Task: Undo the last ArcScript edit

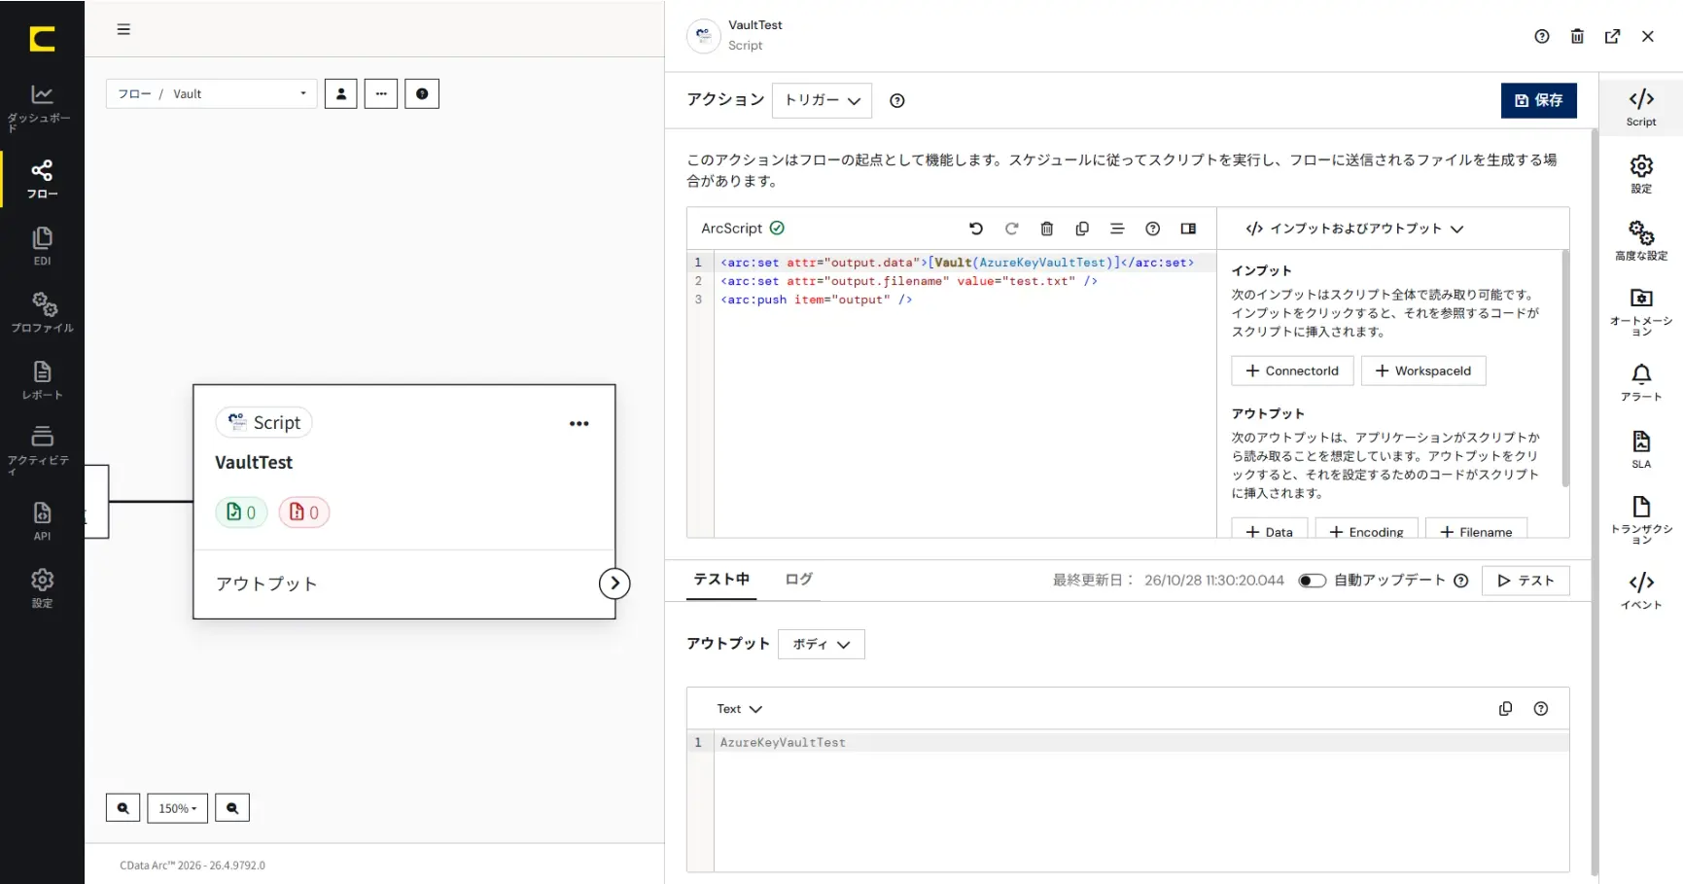Action: click(x=976, y=229)
